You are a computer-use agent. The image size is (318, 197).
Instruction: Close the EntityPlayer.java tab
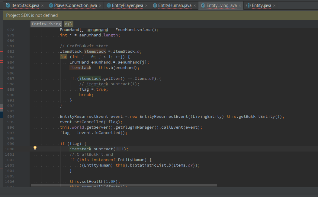tap(146, 6)
